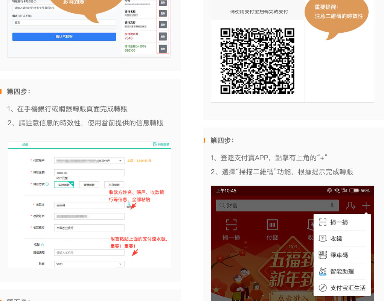Click the 轉賬憑證 icon link in bank form
Image resolution: width=384 pixels, height=301 pixels.
coord(161,144)
